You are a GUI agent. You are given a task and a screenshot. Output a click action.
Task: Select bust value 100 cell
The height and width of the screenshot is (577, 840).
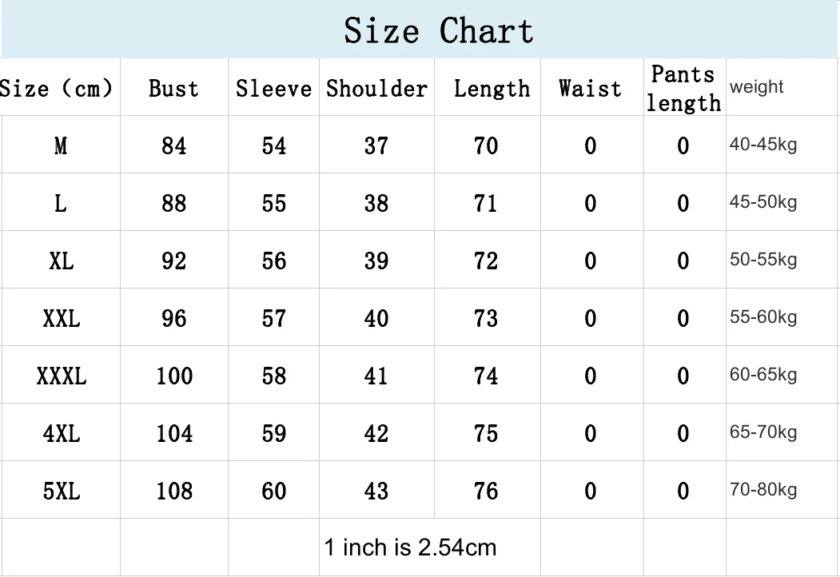[x=174, y=375]
